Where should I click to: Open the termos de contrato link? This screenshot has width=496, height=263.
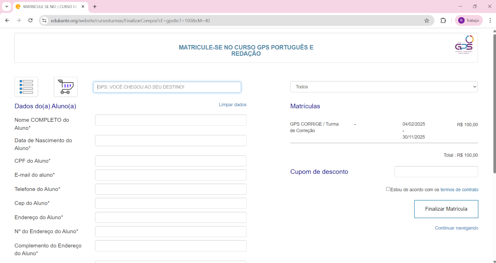click(459, 190)
